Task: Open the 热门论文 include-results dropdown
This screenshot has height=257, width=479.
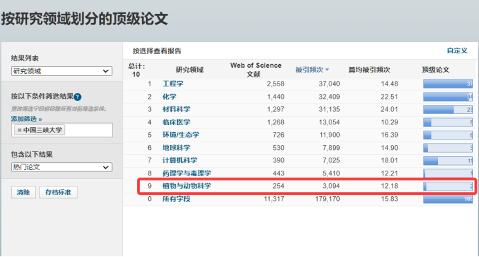Action: [x=62, y=167]
